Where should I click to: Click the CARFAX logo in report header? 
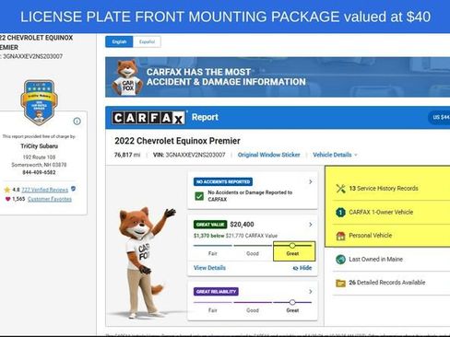[x=148, y=118]
